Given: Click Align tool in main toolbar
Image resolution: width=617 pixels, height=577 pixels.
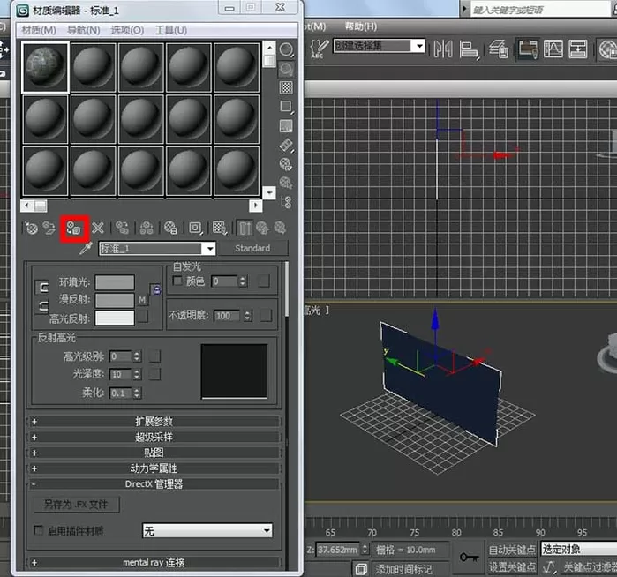Looking at the screenshot, I should [x=468, y=50].
